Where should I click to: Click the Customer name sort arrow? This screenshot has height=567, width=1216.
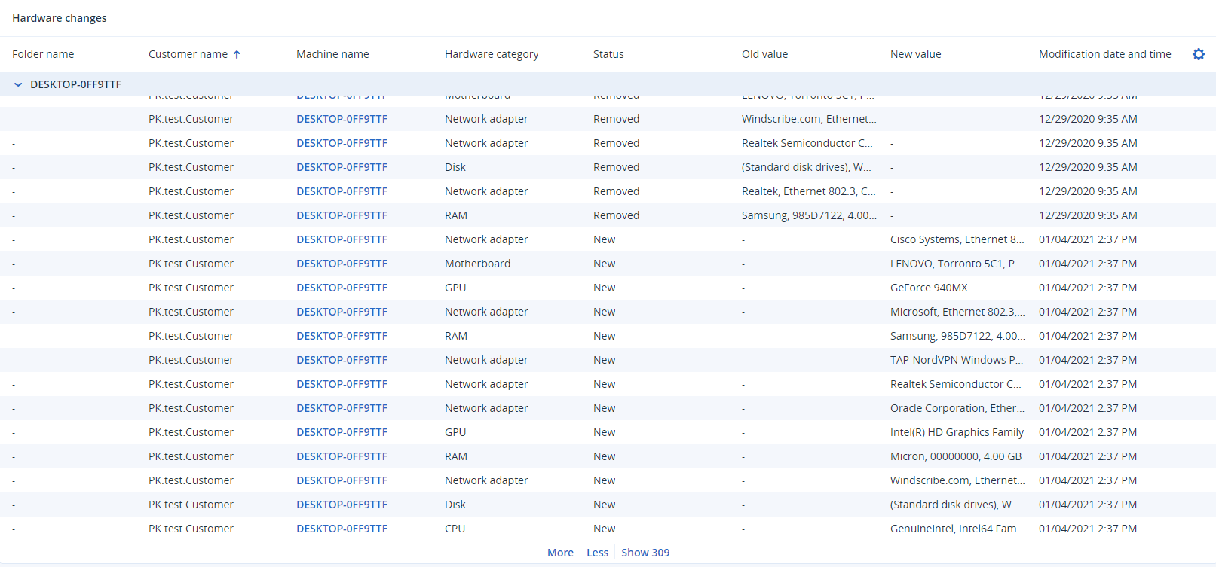tap(237, 54)
